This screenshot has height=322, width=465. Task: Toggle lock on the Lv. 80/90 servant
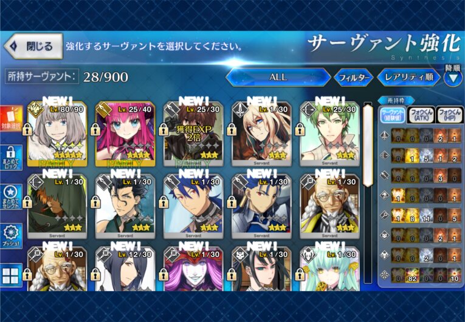(27, 129)
